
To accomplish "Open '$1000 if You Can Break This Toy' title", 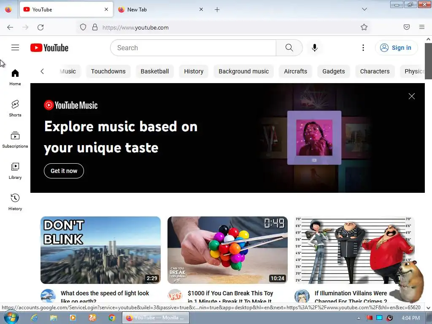I will coord(230,297).
